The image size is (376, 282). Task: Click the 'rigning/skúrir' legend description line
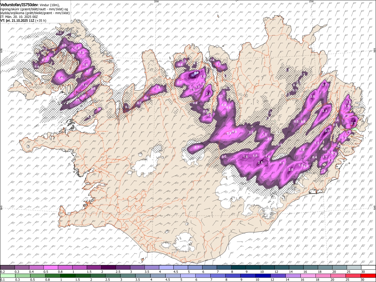click(34, 9)
